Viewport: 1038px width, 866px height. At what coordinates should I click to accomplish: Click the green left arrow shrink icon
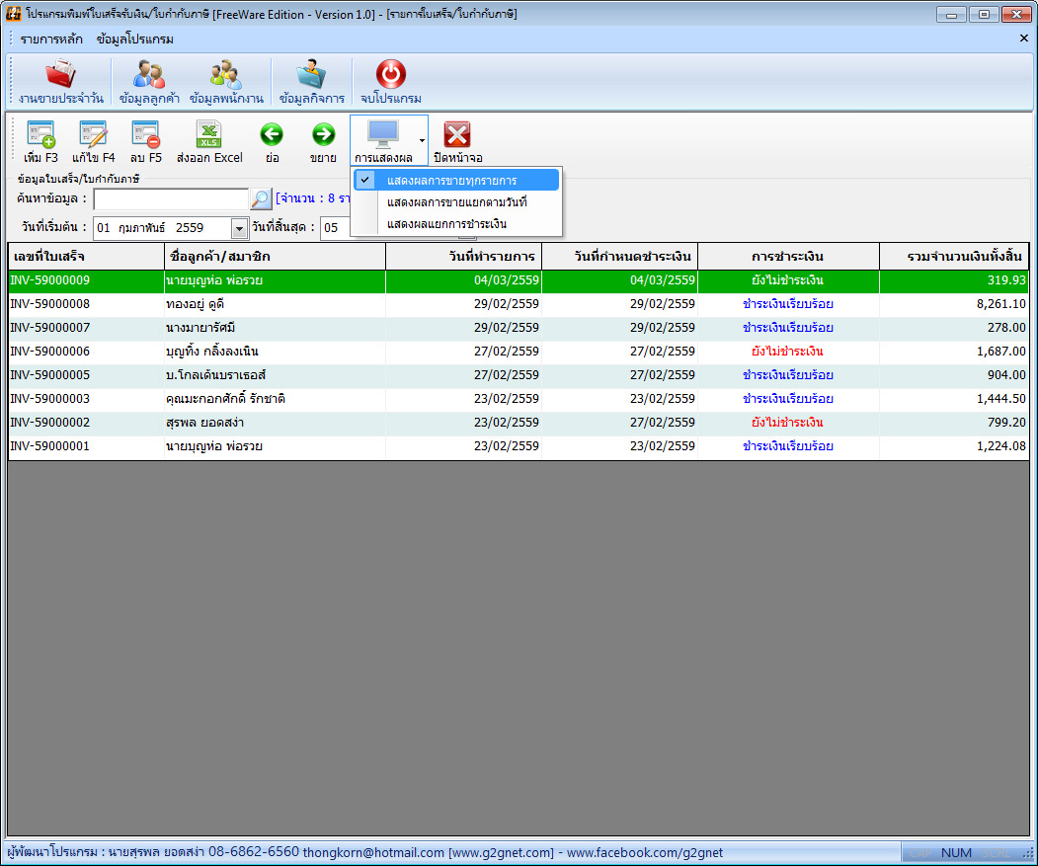[272, 134]
